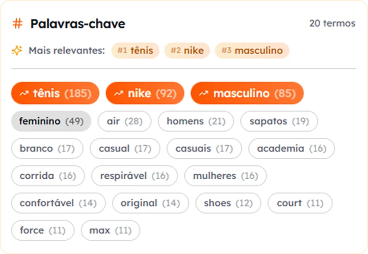Toggle the feminino (49) keyword chip
The height and width of the screenshot is (254, 368).
pyautogui.click(x=51, y=121)
